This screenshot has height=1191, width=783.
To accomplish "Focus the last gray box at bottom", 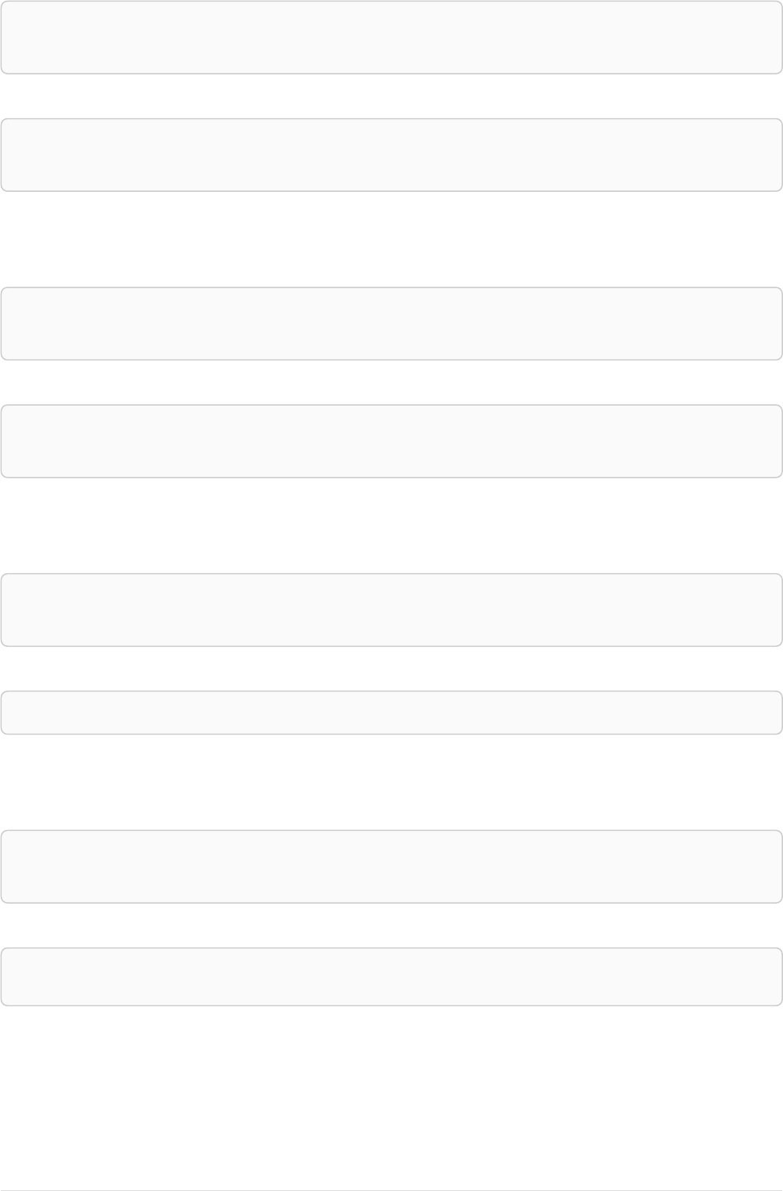I will (x=391, y=976).
